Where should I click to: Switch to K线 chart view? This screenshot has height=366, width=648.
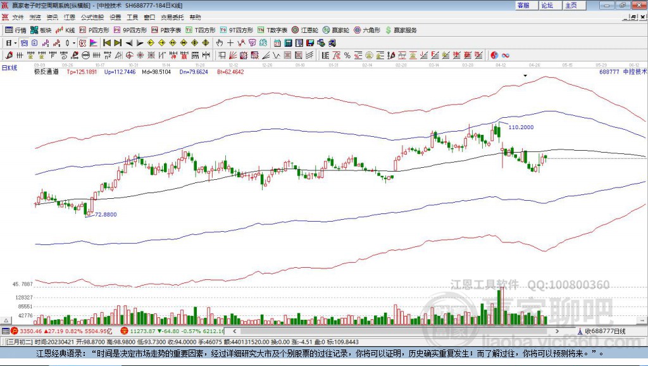(65, 30)
